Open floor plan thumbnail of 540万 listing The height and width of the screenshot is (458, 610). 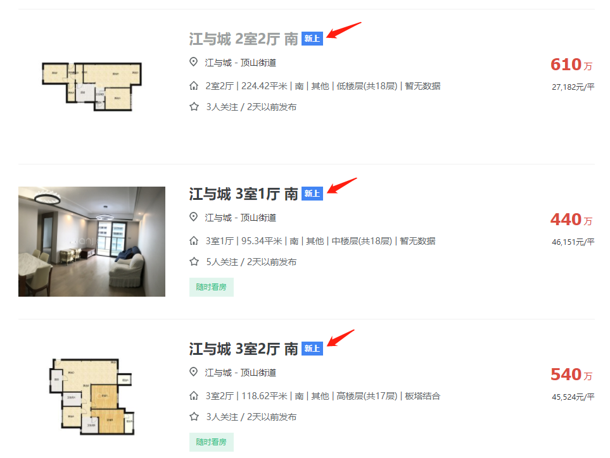[x=92, y=396]
